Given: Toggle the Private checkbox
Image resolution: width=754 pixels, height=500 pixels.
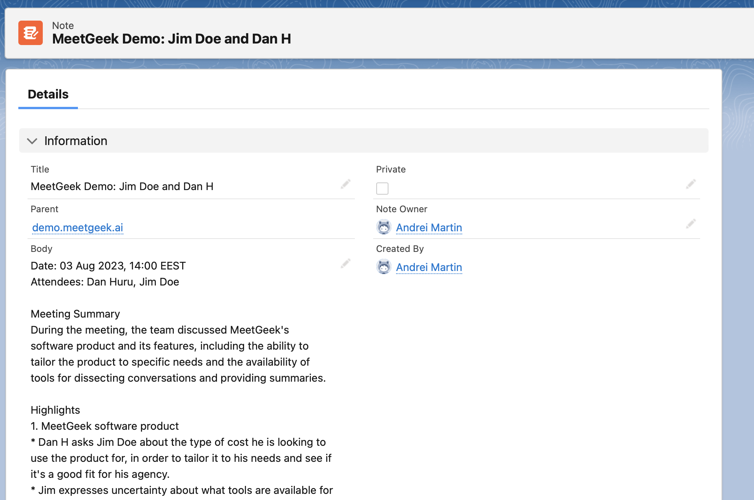Looking at the screenshot, I should point(382,188).
